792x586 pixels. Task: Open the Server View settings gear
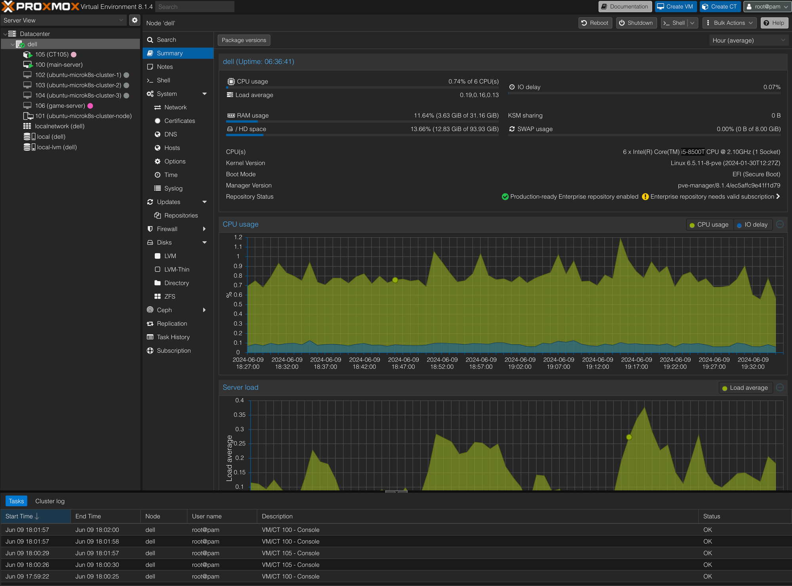[x=135, y=20]
